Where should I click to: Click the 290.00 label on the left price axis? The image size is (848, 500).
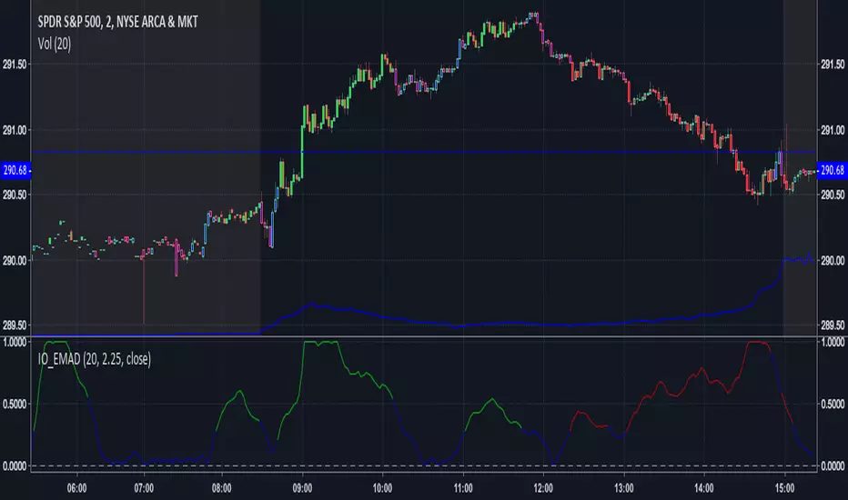[15, 261]
